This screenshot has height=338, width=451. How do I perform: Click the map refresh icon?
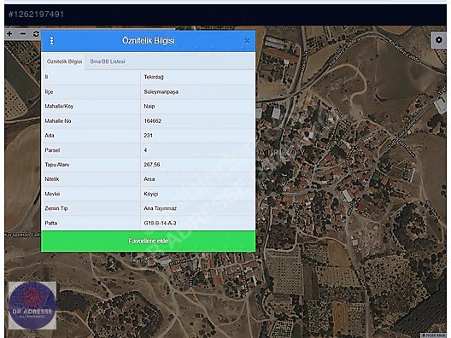click(36, 34)
